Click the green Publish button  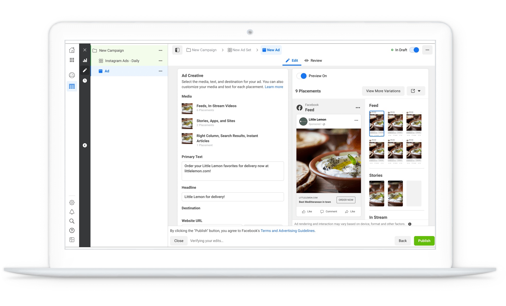click(x=424, y=241)
